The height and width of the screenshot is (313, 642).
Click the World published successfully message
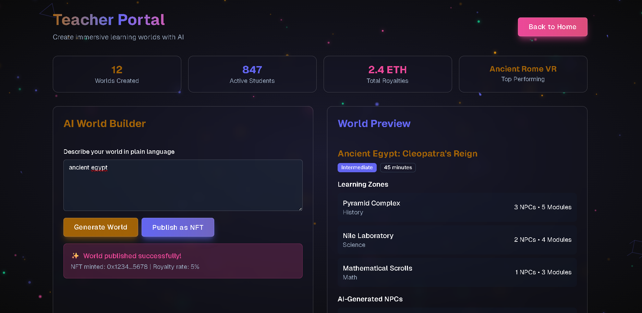click(x=132, y=256)
